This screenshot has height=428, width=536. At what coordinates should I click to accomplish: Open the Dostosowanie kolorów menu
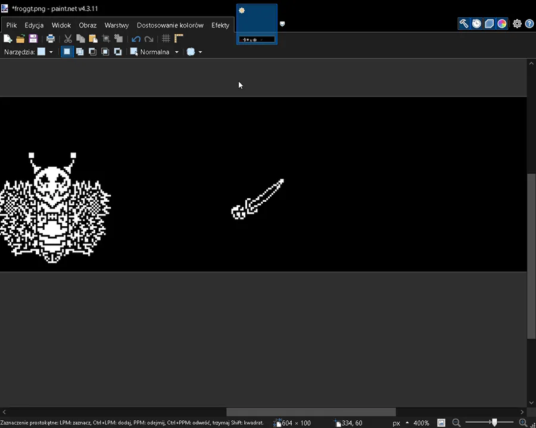point(170,25)
